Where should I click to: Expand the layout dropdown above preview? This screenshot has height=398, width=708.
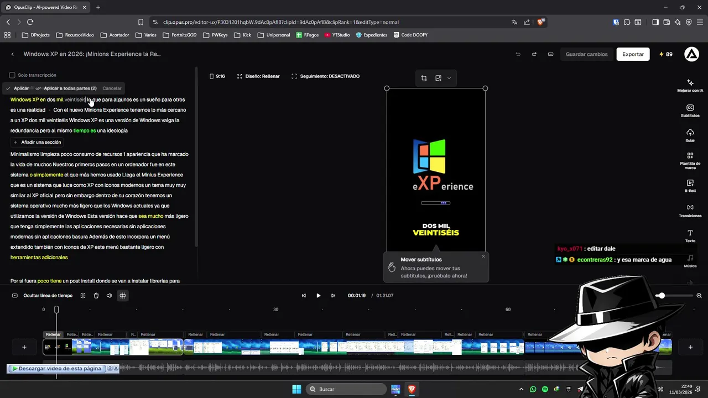449,78
